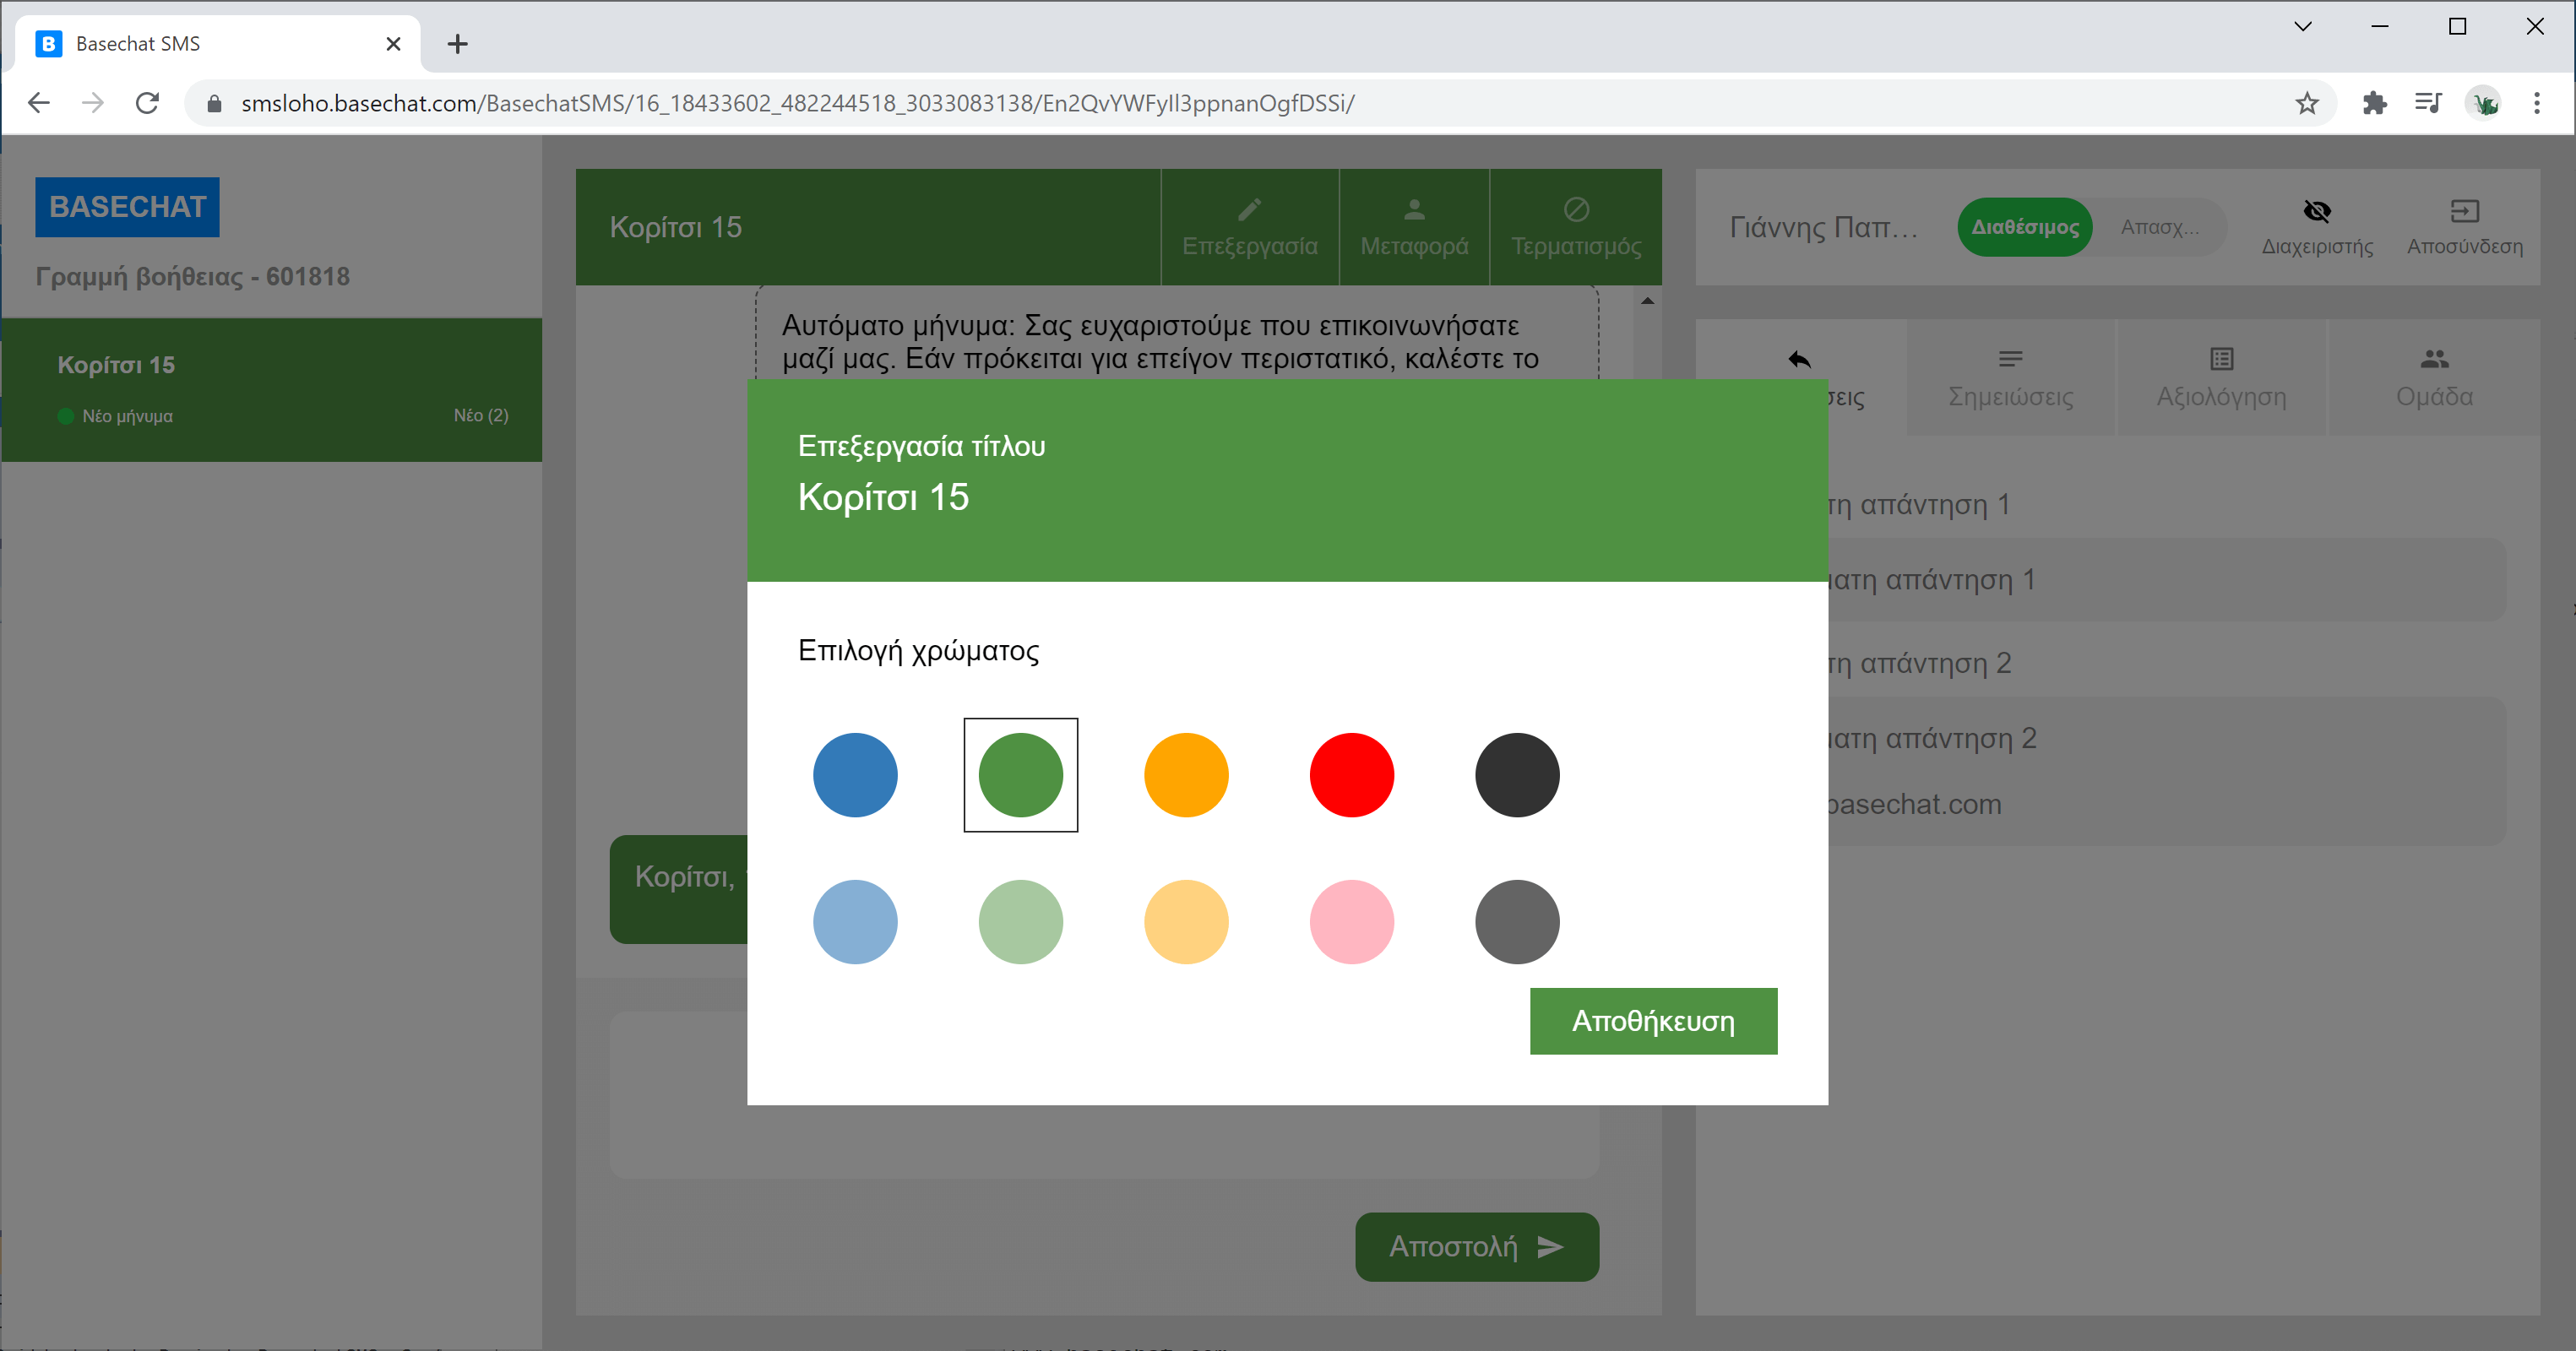Click the Τερματισμός block icon
This screenshot has height=1351, width=2576.
[1576, 210]
